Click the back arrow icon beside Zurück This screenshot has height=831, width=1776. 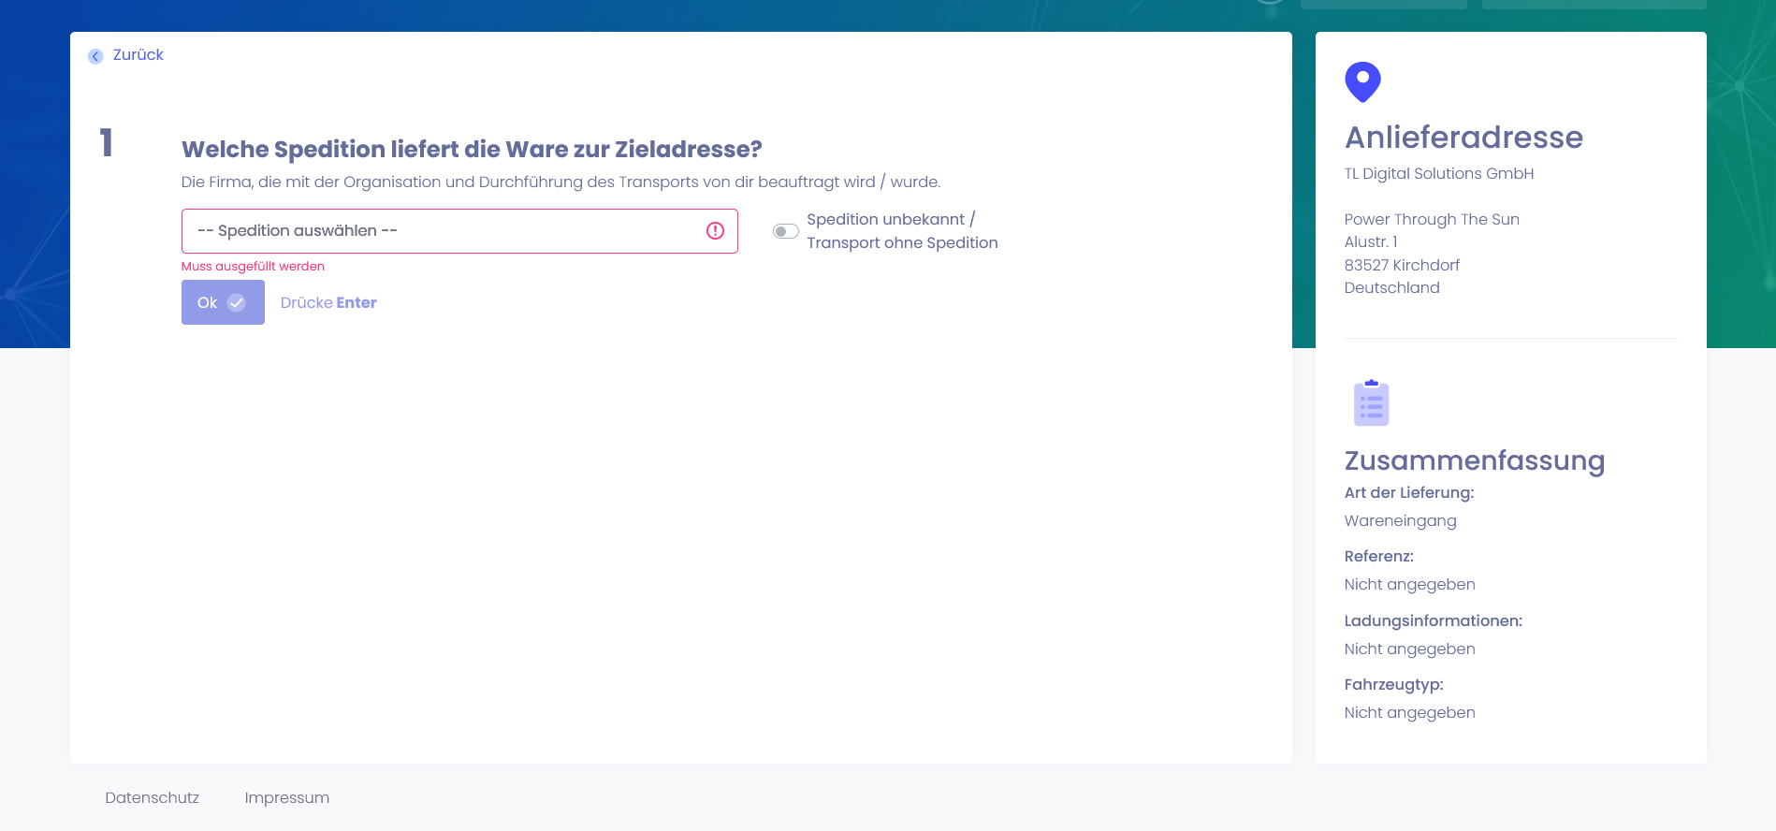[95, 56]
